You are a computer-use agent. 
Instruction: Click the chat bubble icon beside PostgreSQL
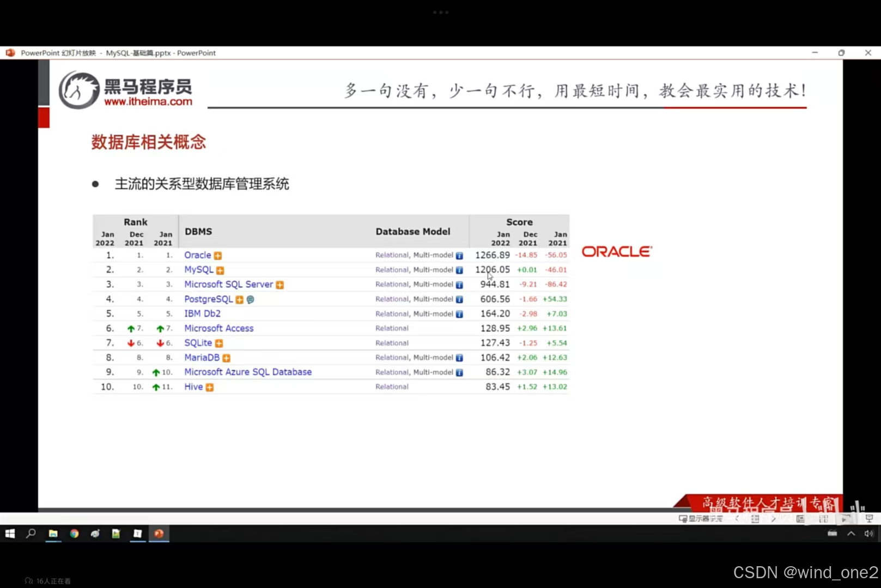point(250,300)
